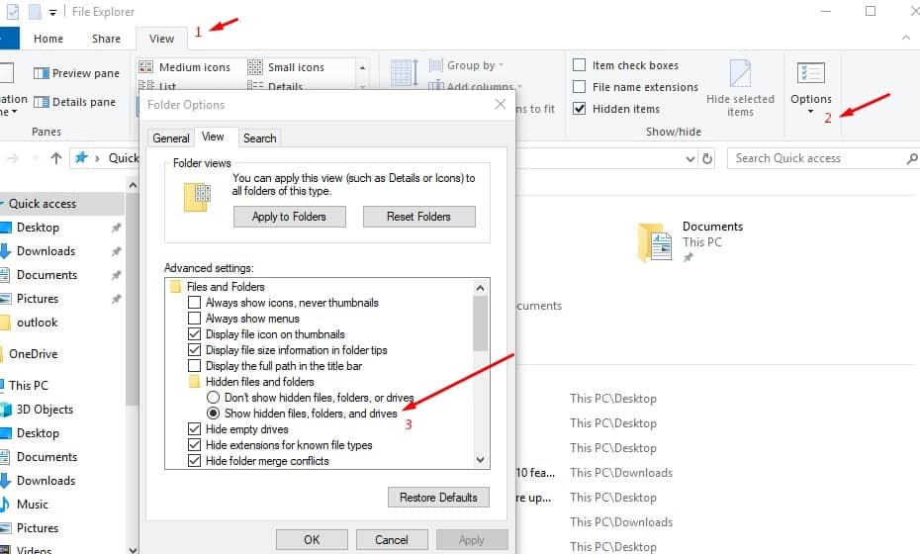920x554 pixels.
Task: Toggle Hide folder merge conflicts
Action: point(194,461)
